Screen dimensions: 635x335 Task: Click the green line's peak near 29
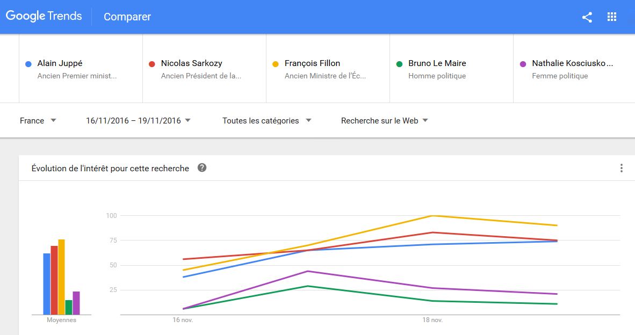[x=308, y=286]
